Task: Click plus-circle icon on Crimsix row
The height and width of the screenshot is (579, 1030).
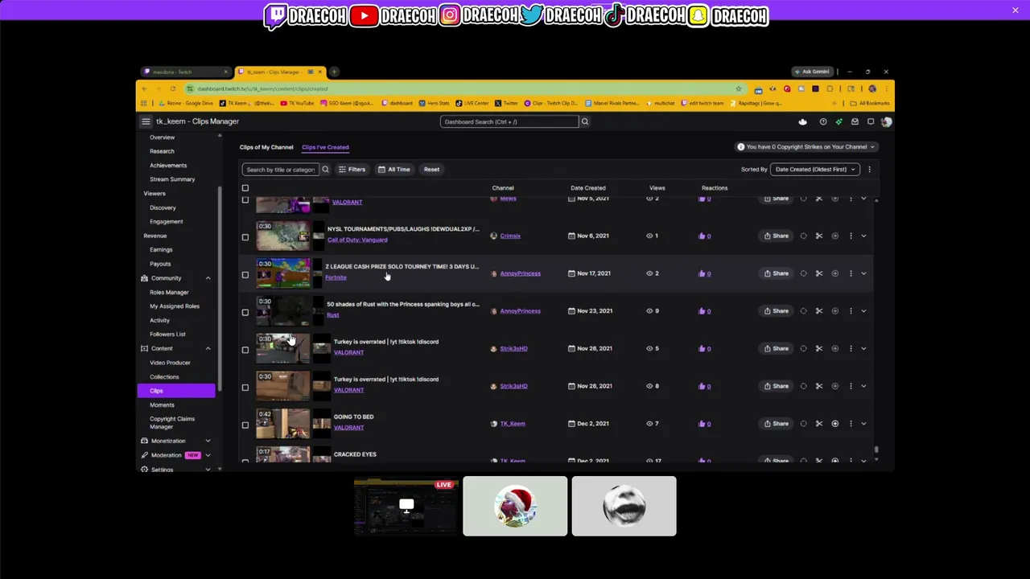Action: click(x=834, y=236)
